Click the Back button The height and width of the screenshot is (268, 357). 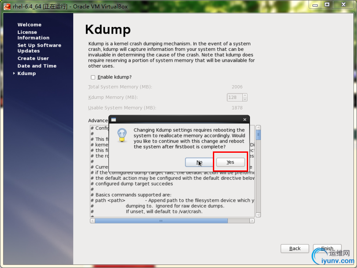point(295,249)
